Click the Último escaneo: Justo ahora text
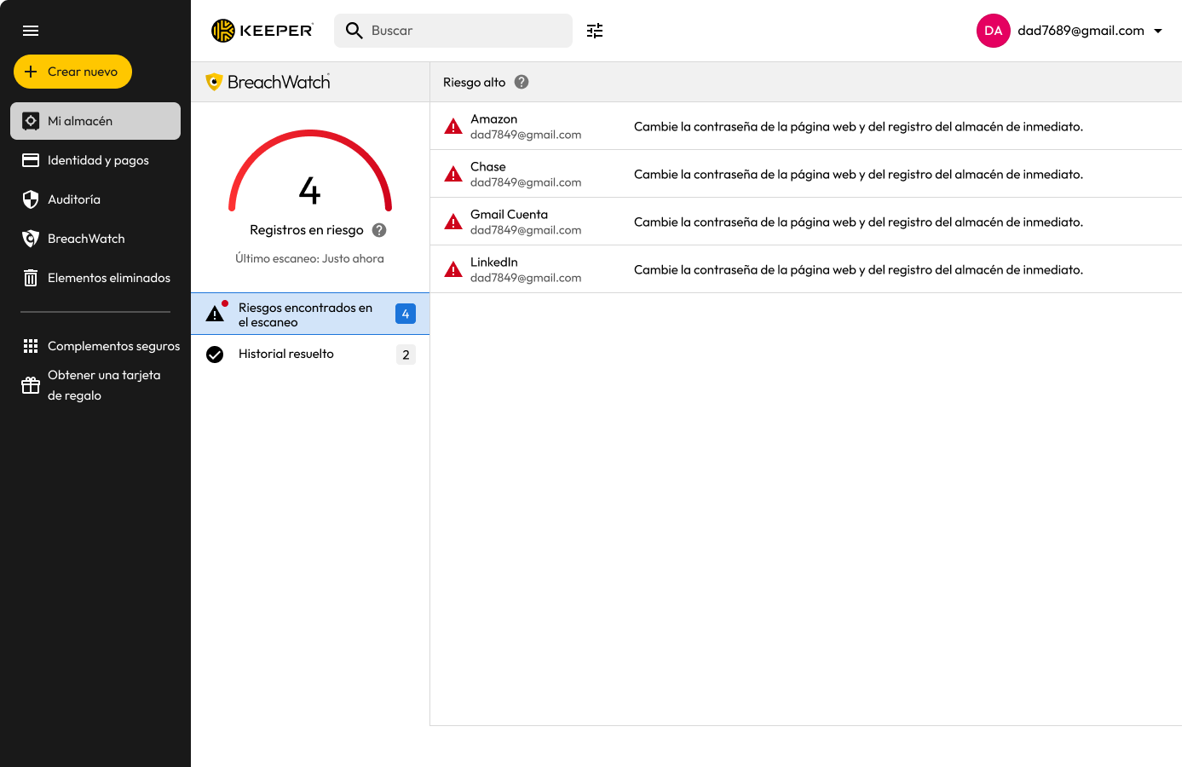The image size is (1193, 767). click(x=310, y=258)
